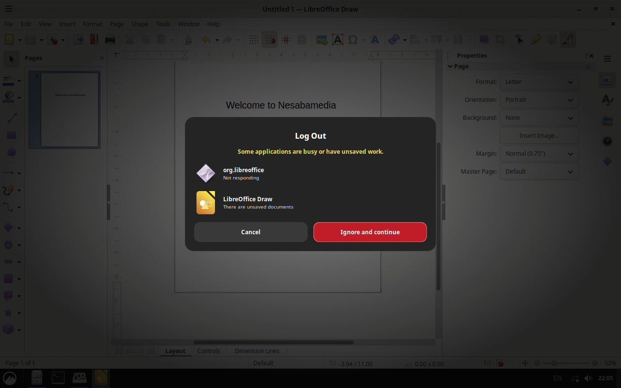Open the Fontwork text icon
The width and height of the screenshot is (621, 388).
[374, 40]
